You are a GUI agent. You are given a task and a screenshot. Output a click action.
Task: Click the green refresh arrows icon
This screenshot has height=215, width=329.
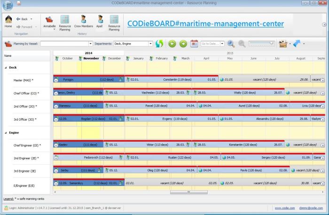pos(159,44)
